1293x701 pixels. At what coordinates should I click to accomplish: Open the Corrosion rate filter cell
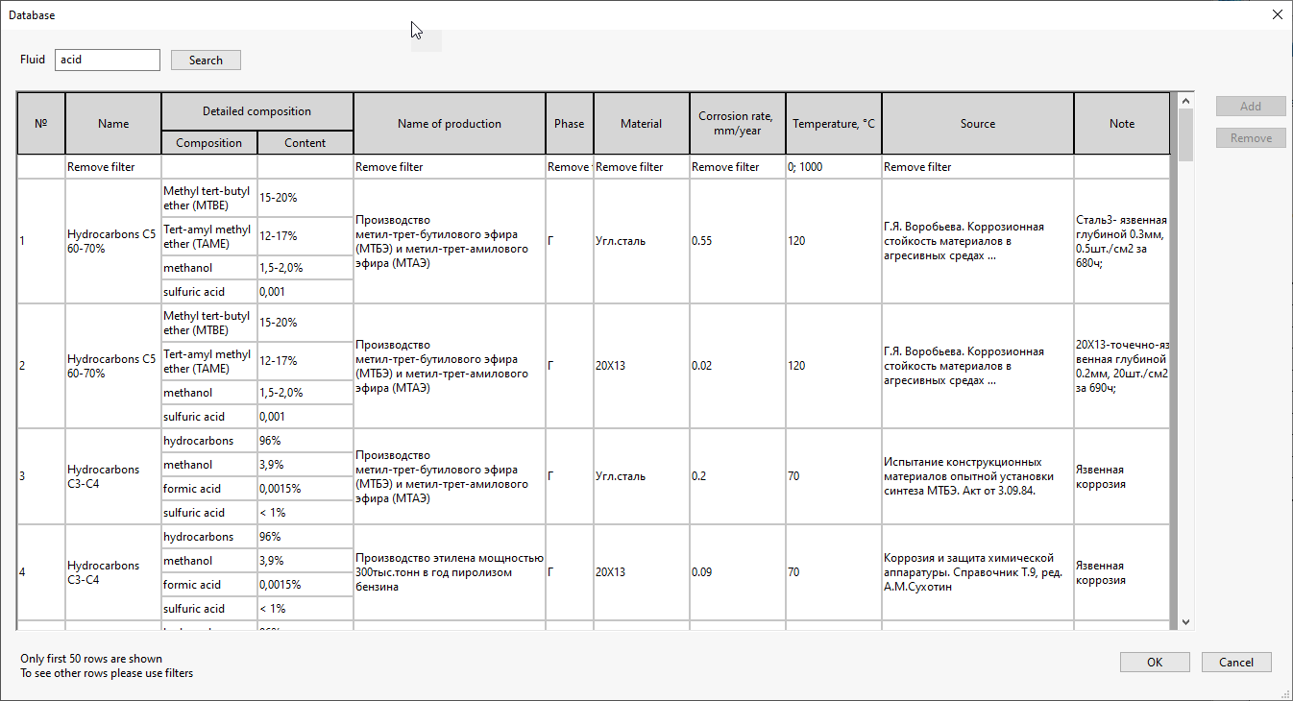[737, 167]
